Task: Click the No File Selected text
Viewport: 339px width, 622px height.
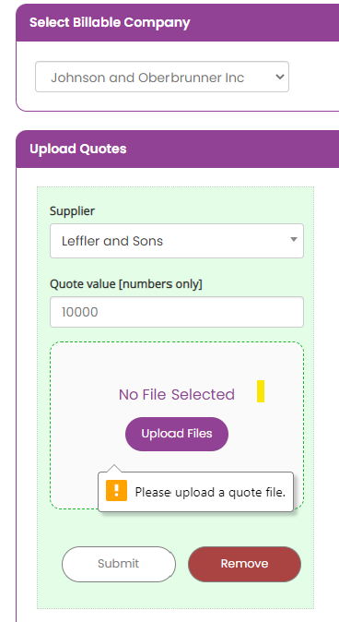Action: (x=177, y=394)
